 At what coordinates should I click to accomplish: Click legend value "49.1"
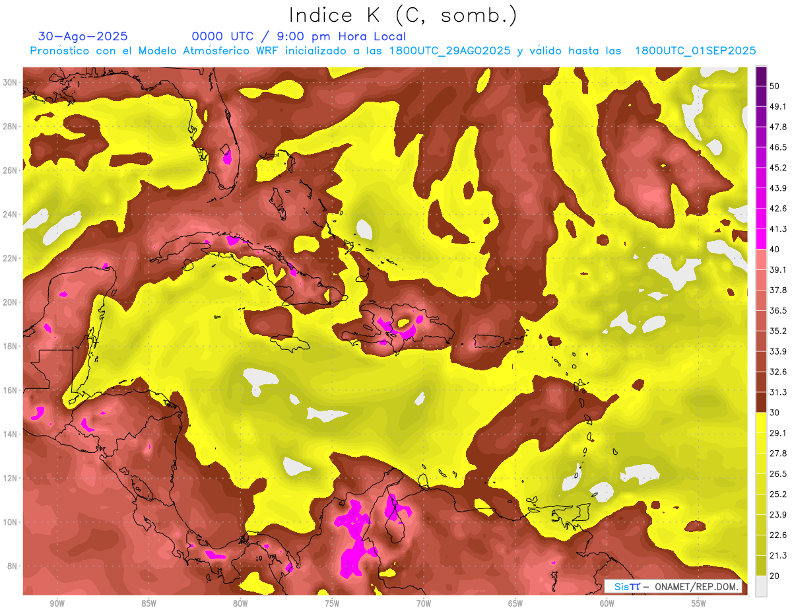point(777,107)
